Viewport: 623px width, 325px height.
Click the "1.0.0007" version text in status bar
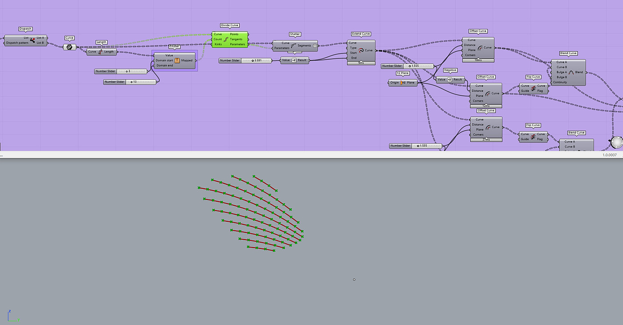(610, 154)
